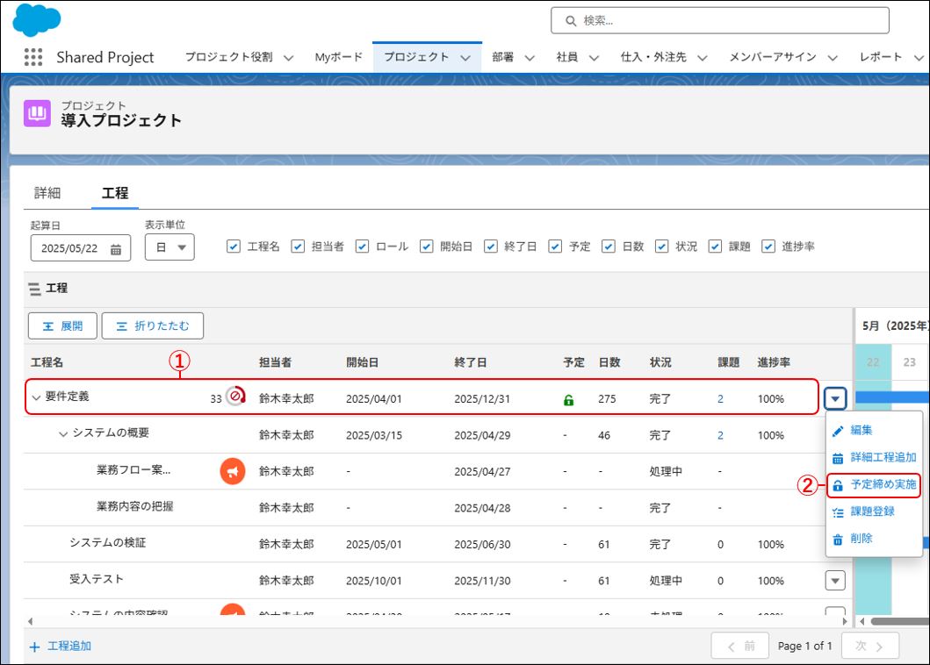Viewport: 930px width, 665px height.
Task: Open the プロジェクト tab dropdown arrow
Action: [465, 58]
